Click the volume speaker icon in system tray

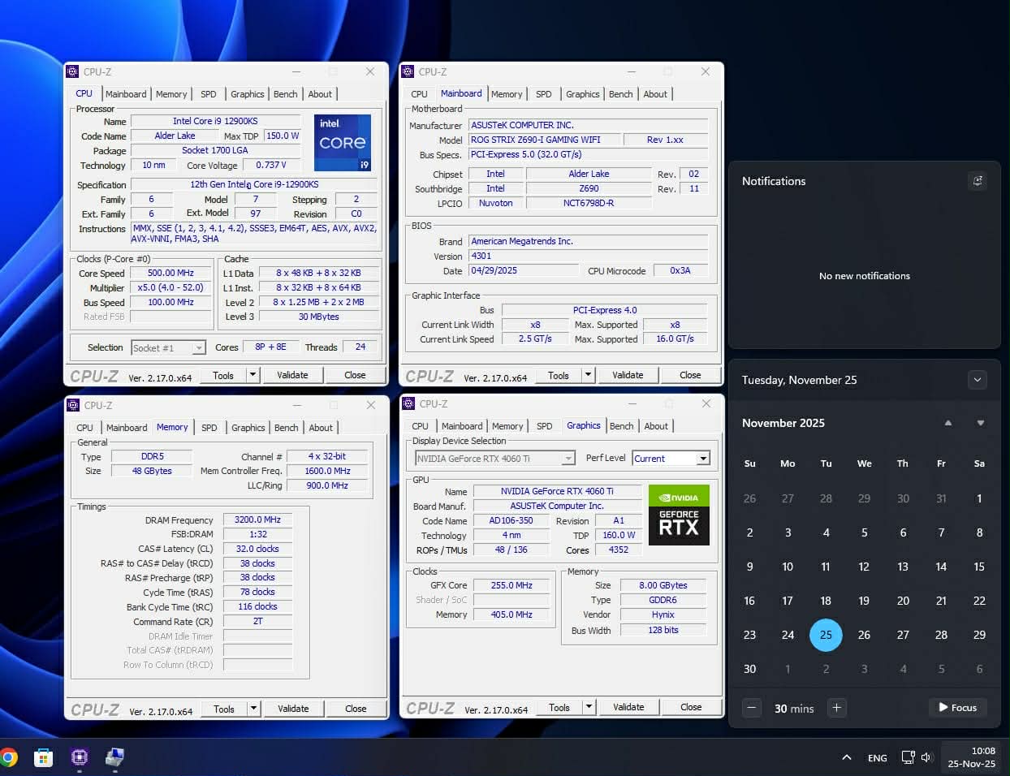point(926,757)
